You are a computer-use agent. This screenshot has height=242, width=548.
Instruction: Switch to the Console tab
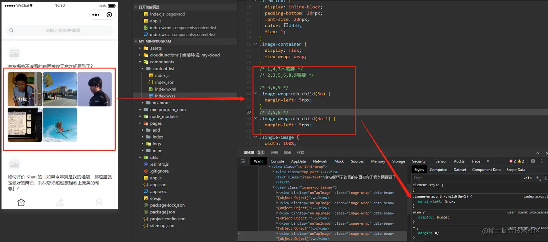(x=277, y=161)
